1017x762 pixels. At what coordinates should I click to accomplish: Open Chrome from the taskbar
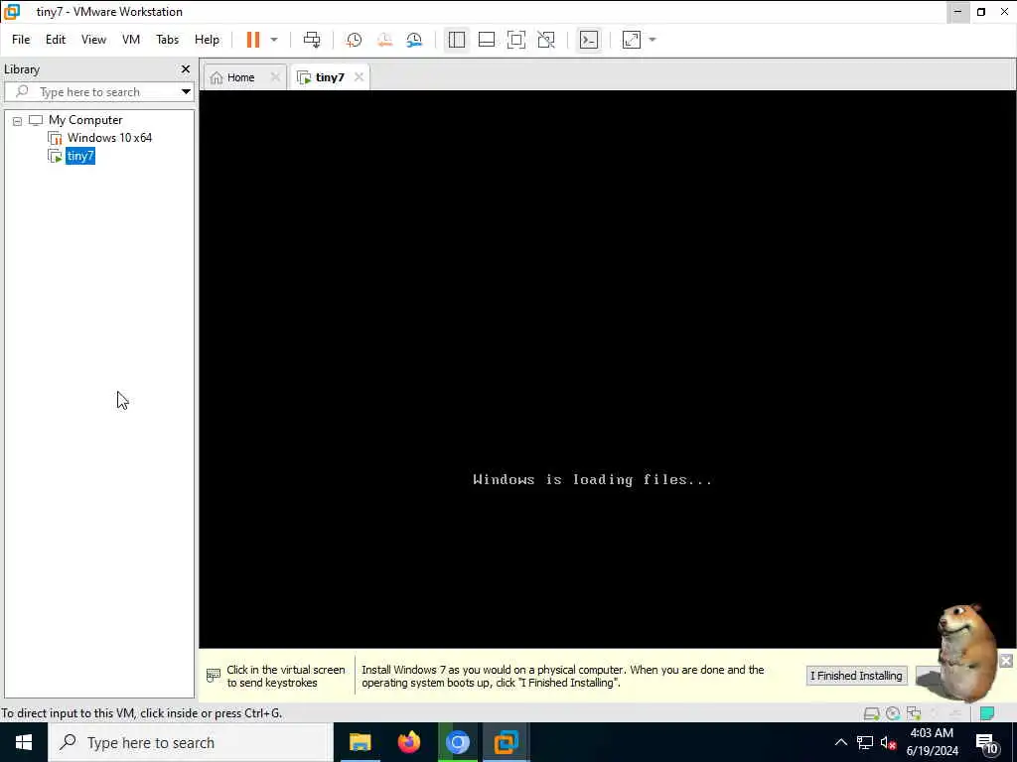(457, 742)
